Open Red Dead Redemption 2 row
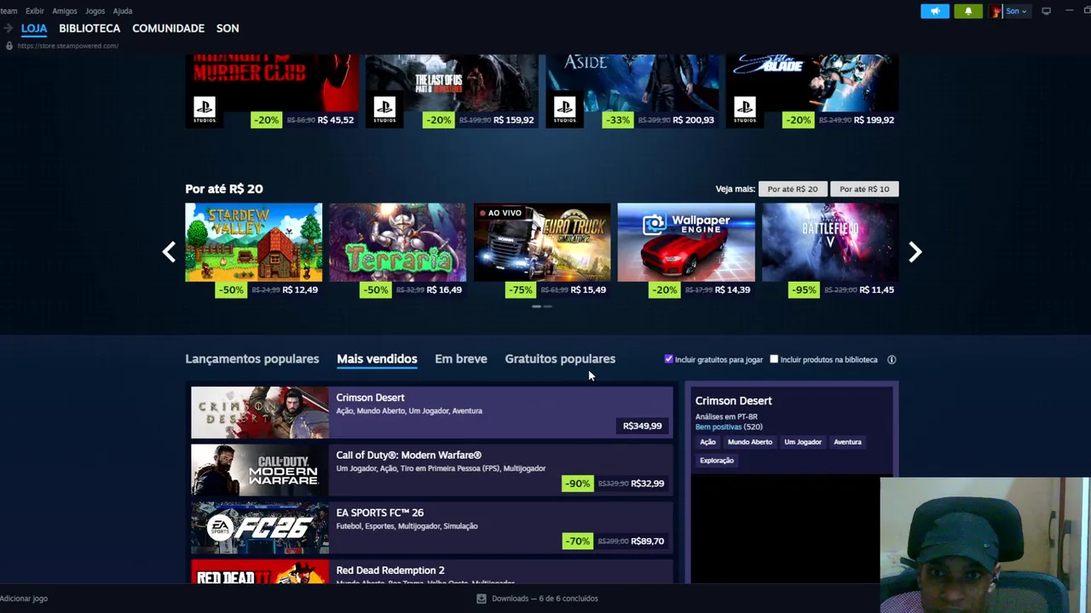Screen dimensions: 1091x613 (x=431, y=572)
